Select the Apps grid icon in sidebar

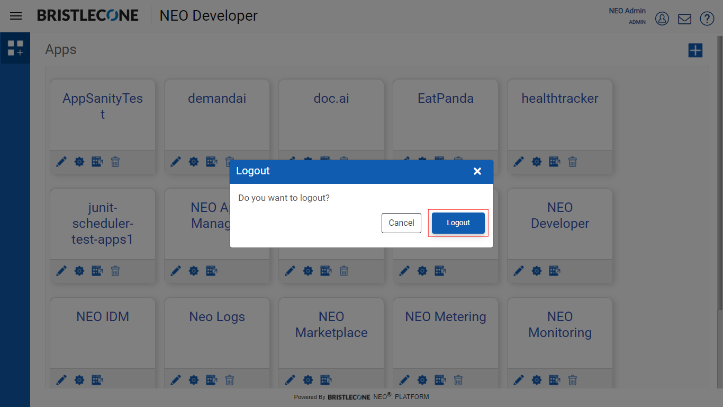[x=15, y=48]
